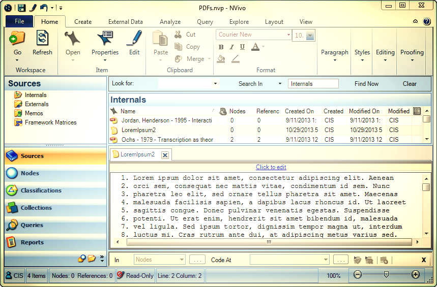This screenshot has height=287, width=437.
Task: Switch to the Layout tab
Action: pyautogui.click(x=274, y=22)
